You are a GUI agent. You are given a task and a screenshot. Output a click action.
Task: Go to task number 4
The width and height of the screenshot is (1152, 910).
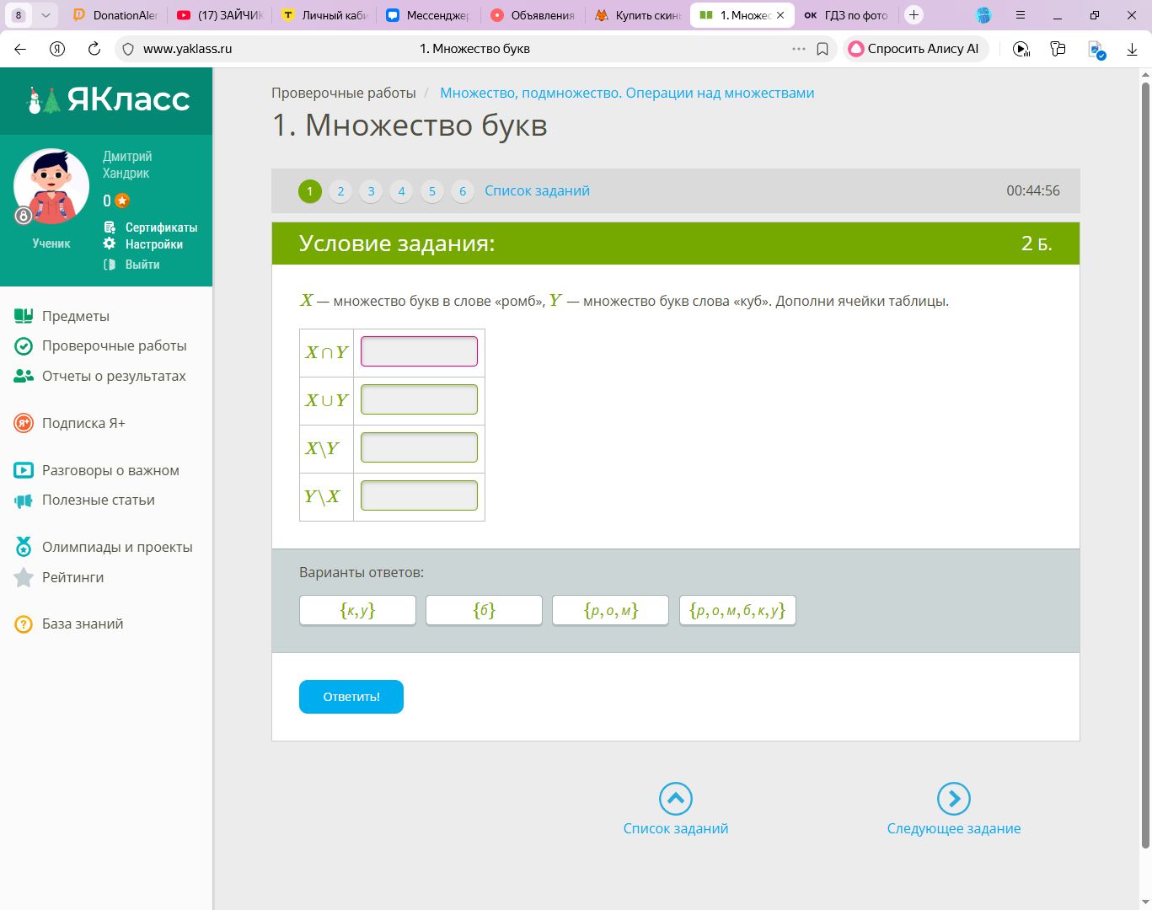point(401,191)
